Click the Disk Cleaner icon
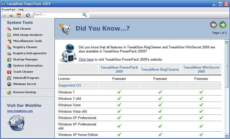 [9, 29]
